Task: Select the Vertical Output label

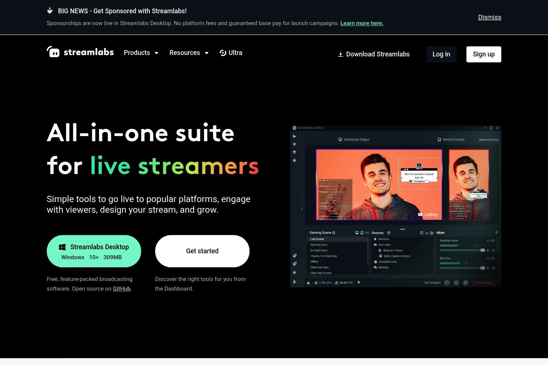Action: 451,139
